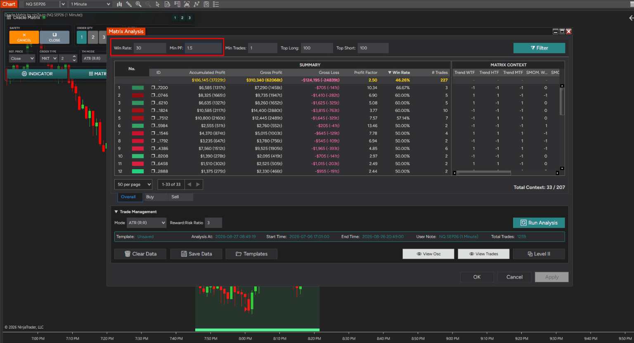This screenshot has height=343, width=634.
Task: Click the Run Analysis button
Action: pos(539,223)
